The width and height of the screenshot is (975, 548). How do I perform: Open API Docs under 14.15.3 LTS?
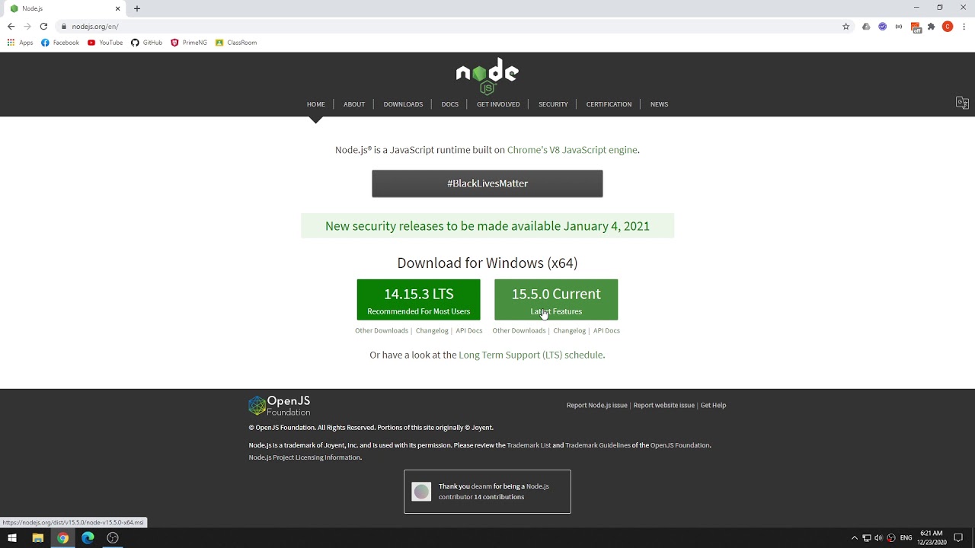point(469,330)
